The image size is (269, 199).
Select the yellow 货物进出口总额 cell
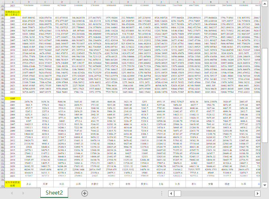13,13
